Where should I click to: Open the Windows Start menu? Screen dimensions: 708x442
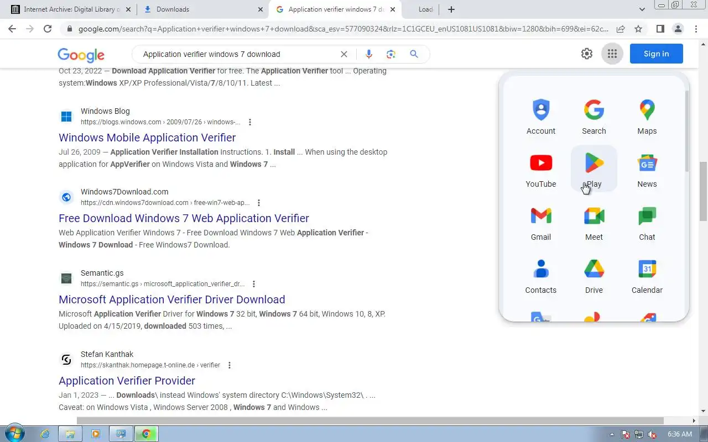[x=15, y=434]
